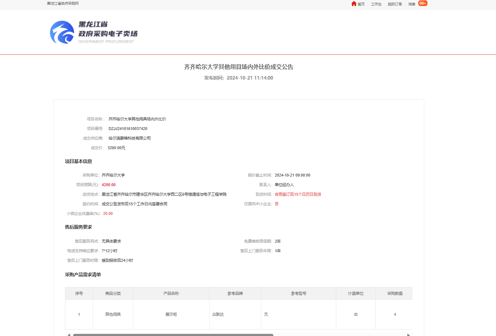496x336 pixels.
Task: Click the supplier name 哈尔滨晏锦科技有限公司
Action: click(x=130, y=138)
